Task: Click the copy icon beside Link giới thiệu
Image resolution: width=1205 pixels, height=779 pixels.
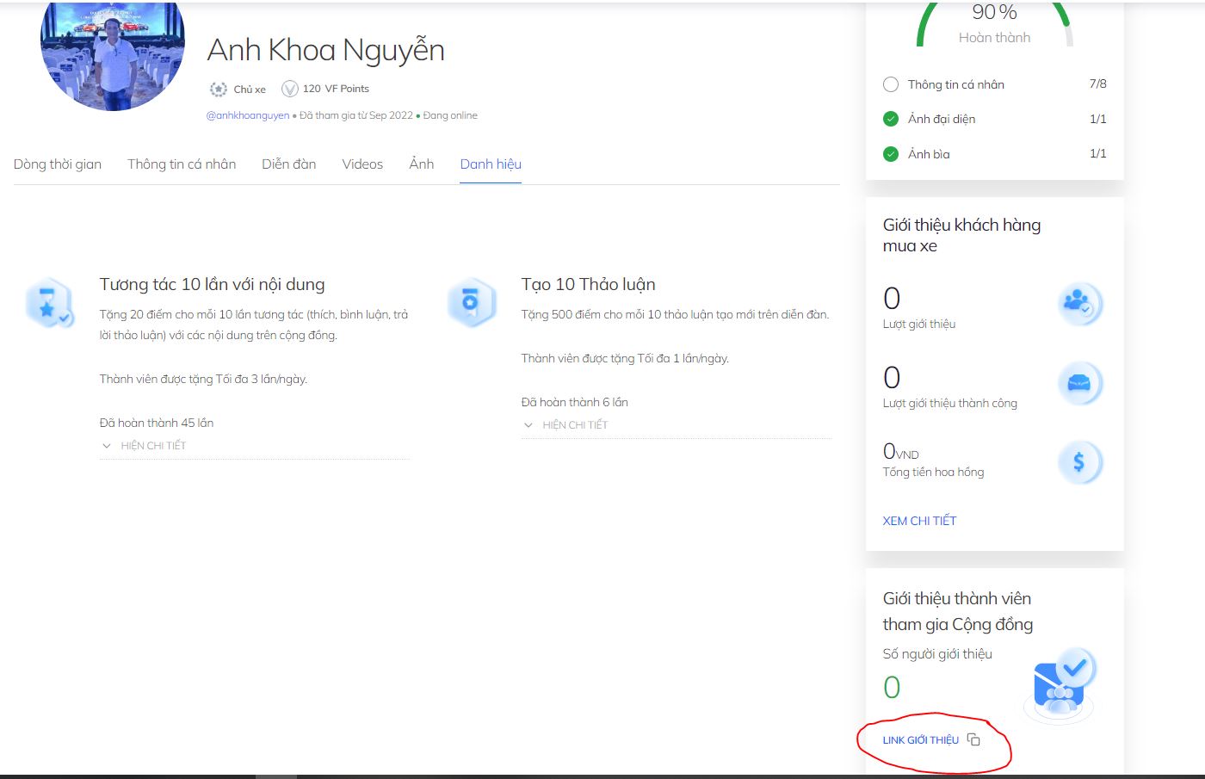Action: [x=973, y=739]
